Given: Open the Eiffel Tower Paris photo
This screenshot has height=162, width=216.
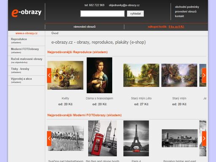Looking at the screenshot, I should click(136, 138).
